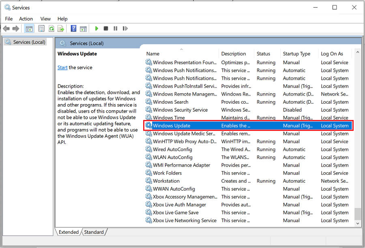Viewport: 365px width, 248px height.
Task: Click the gear icon next to Windows Time
Action: [148, 118]
